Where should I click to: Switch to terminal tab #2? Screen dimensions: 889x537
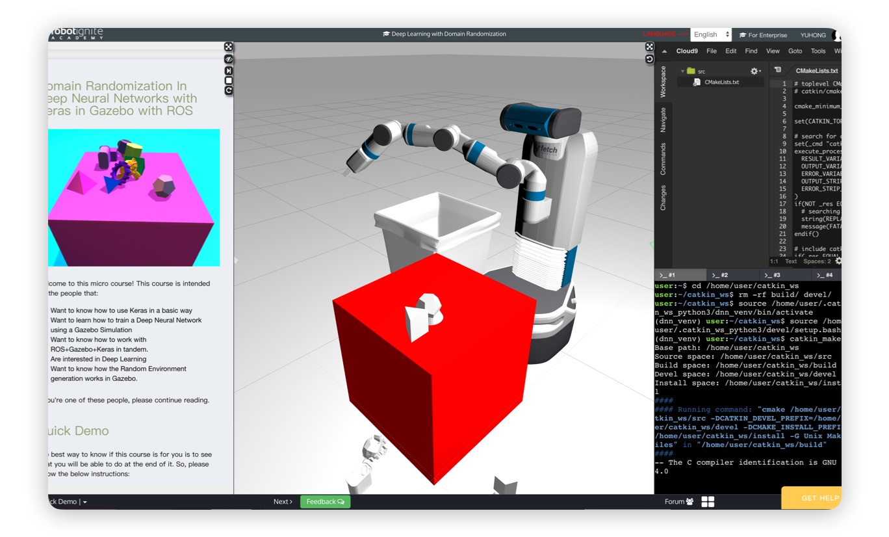click(x=720, y=275)
